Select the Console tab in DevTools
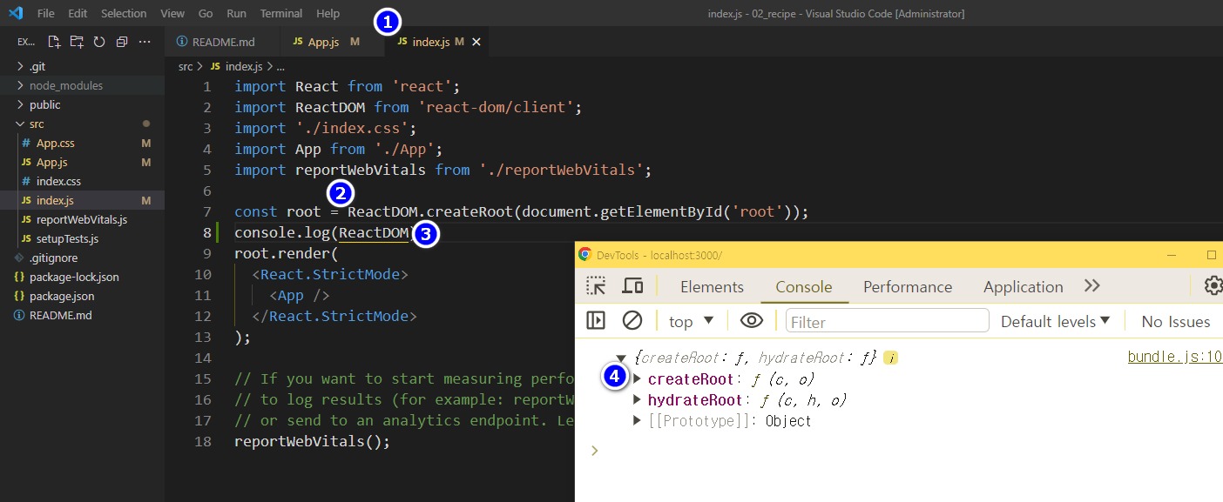The height and width of the screenshot is (502, 1223). (x=803, y=286)
